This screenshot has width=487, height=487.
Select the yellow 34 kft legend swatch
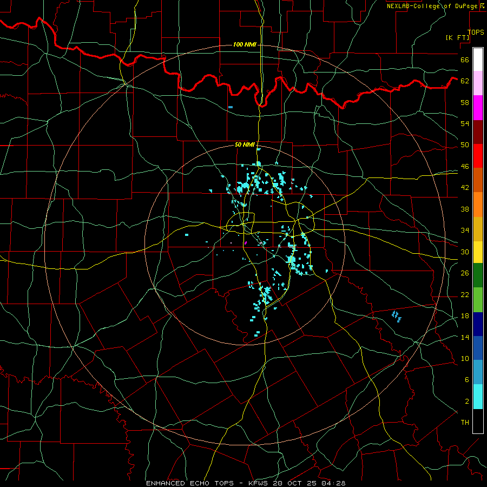coord(478,252)
